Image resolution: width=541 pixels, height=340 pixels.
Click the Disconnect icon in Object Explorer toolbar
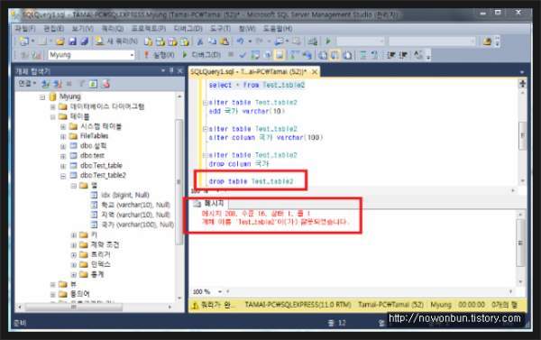click(58, 84)
